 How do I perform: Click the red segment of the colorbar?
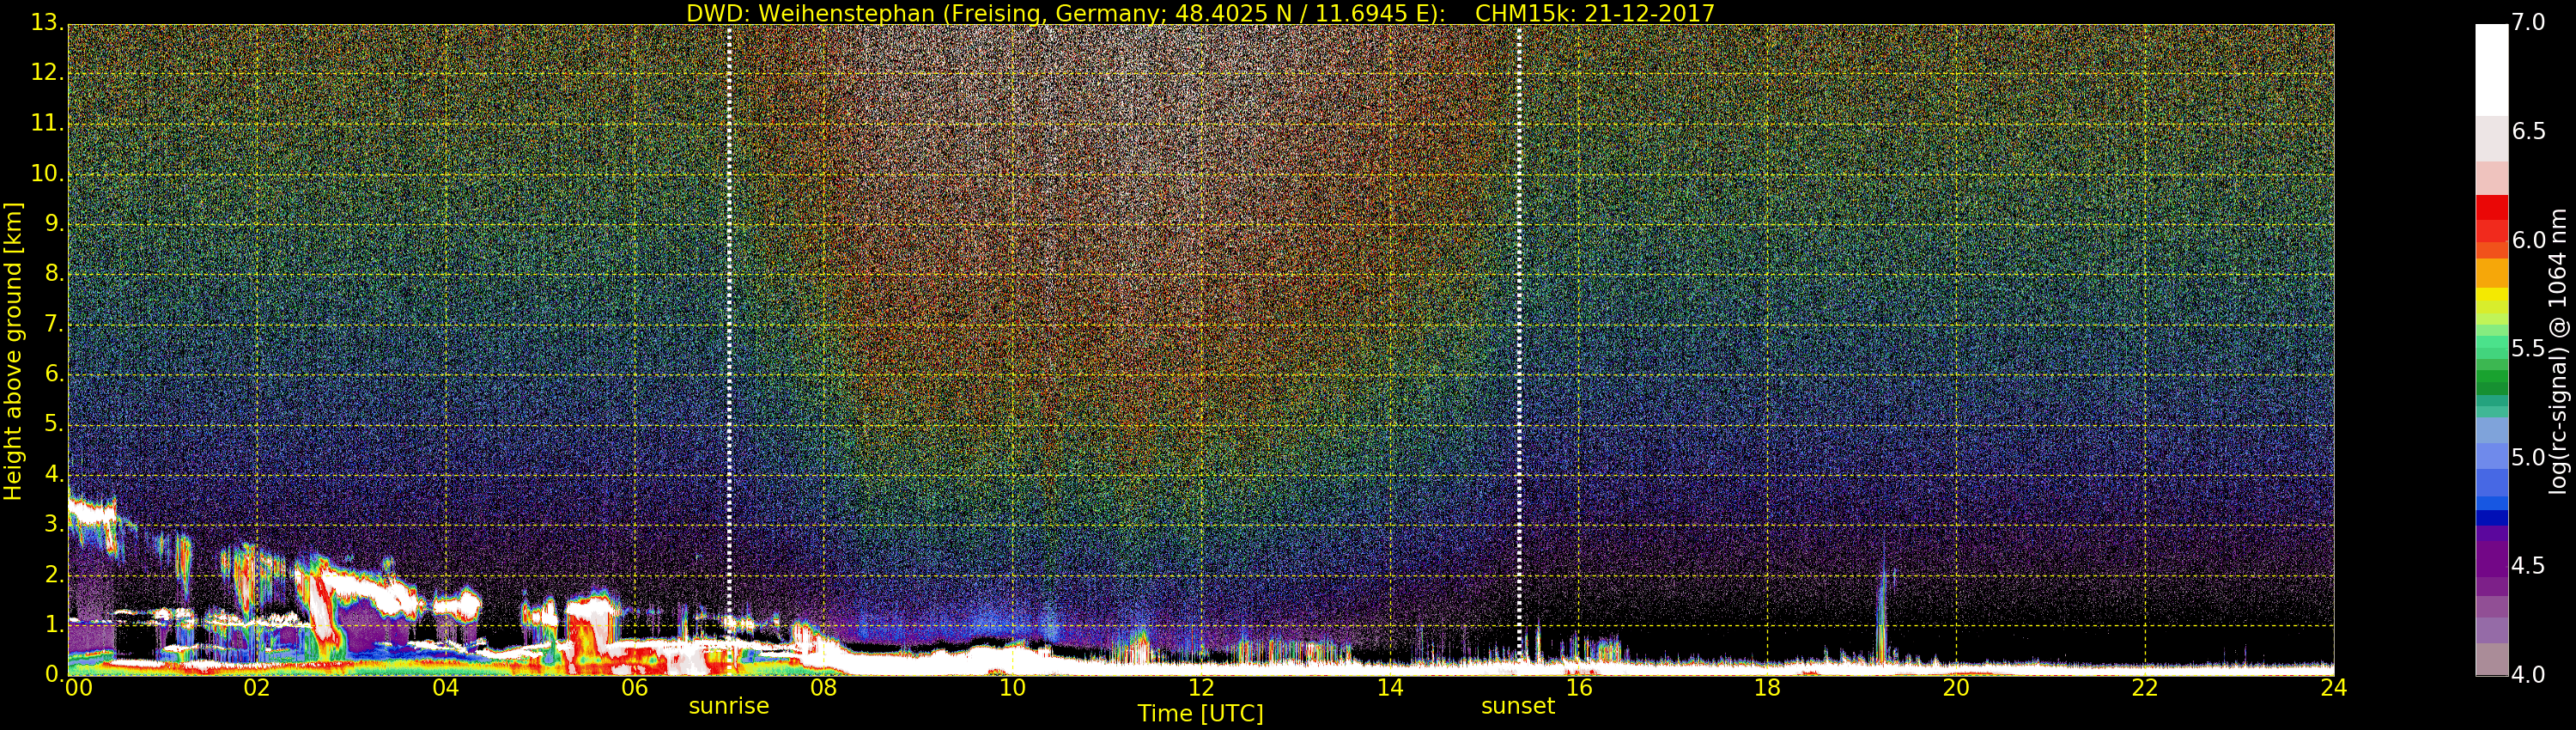[x=2491, y=207]
